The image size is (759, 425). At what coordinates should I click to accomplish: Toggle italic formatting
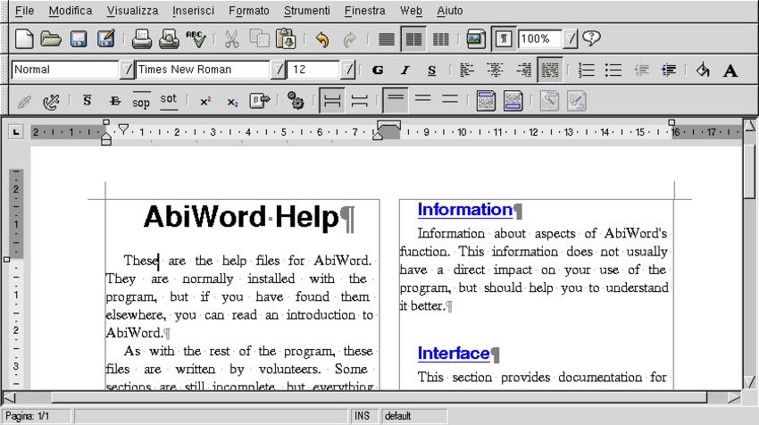coord(405,71)
